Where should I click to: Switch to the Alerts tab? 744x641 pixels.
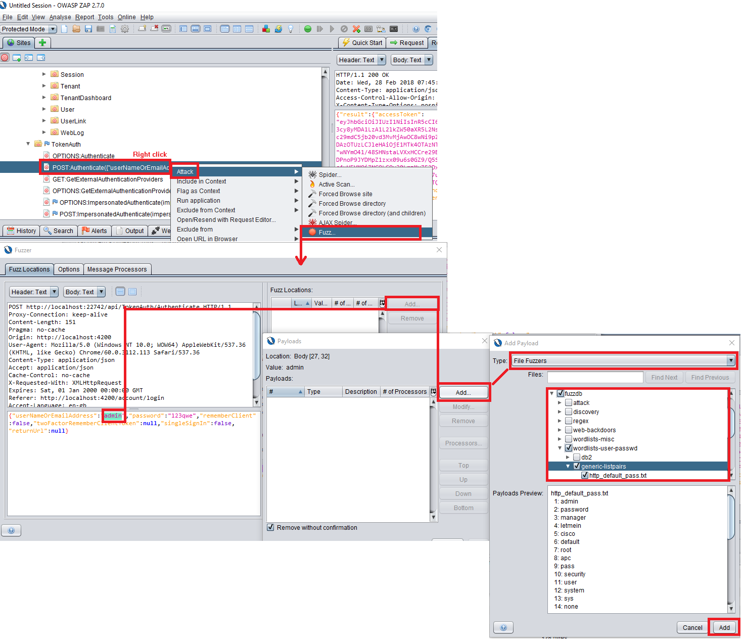(95, 231)
